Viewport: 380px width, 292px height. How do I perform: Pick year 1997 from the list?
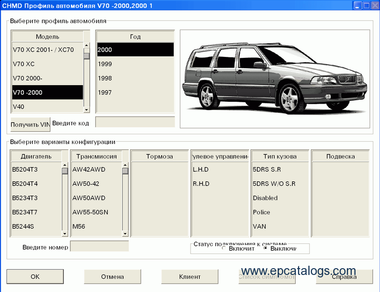tap(134, 92)
